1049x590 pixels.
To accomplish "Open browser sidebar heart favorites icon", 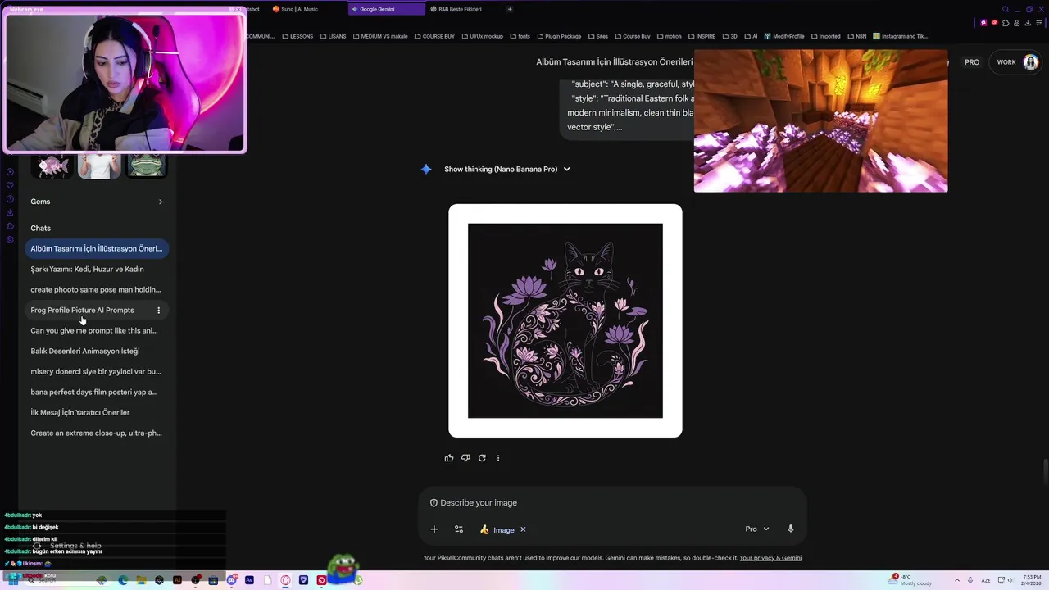I will pos(10,185).
